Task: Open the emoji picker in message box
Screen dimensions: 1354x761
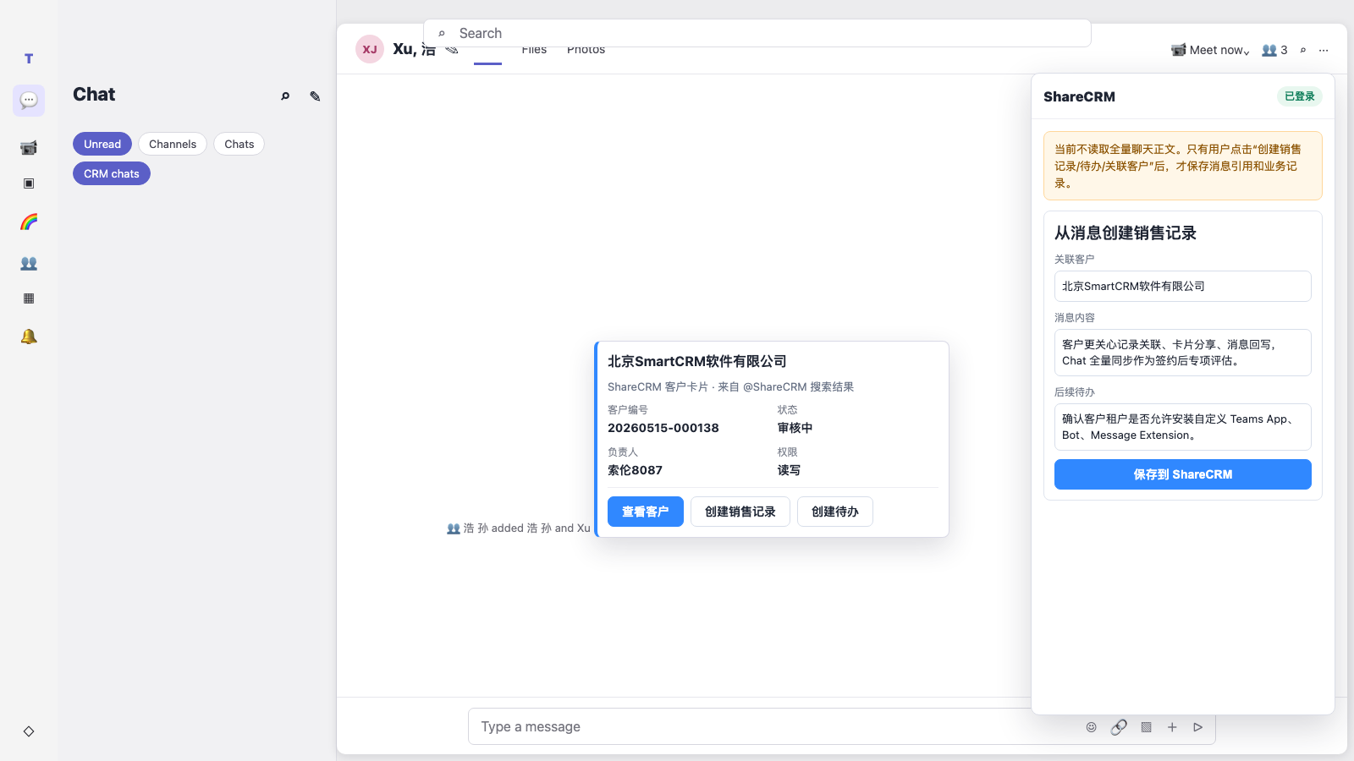Action: (x=1092, y=727)
